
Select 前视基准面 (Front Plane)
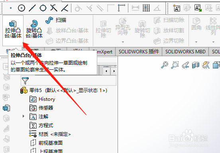pos(47,143)
